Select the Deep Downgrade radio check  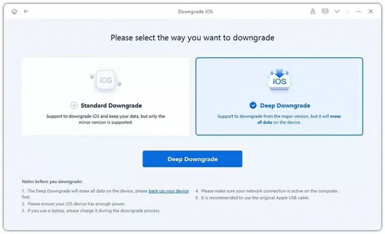253,105
